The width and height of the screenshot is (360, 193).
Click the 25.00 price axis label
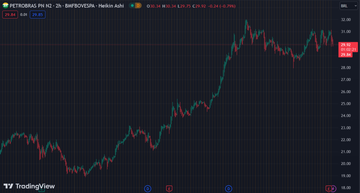click(x=346, y=104)
